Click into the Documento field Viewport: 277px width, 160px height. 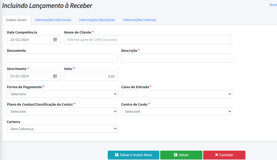(62, 58)
